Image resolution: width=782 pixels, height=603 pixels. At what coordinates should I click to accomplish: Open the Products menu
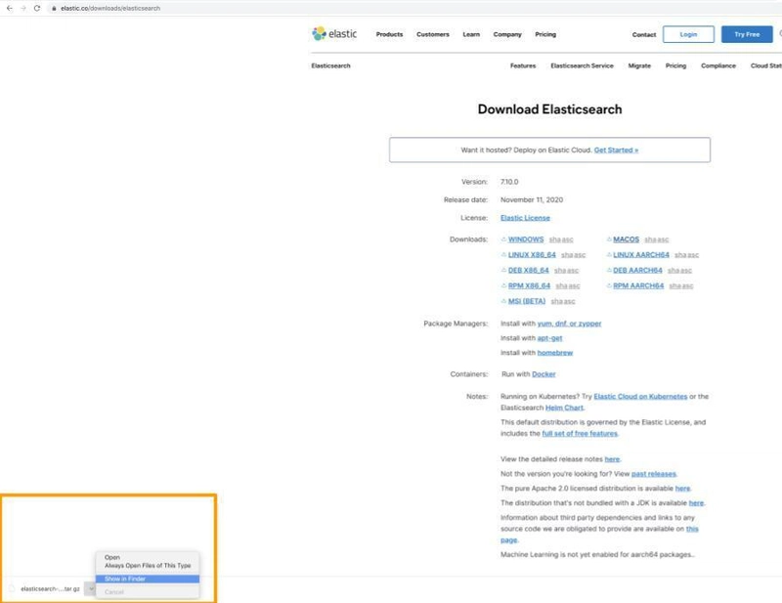point(389,34)
